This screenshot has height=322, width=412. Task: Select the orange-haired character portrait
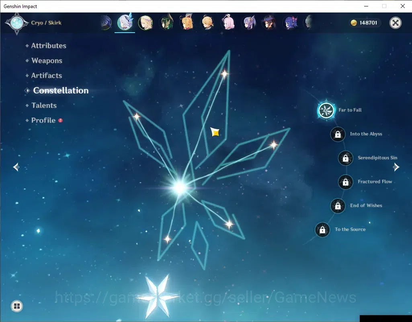click(x=187, y=23)
